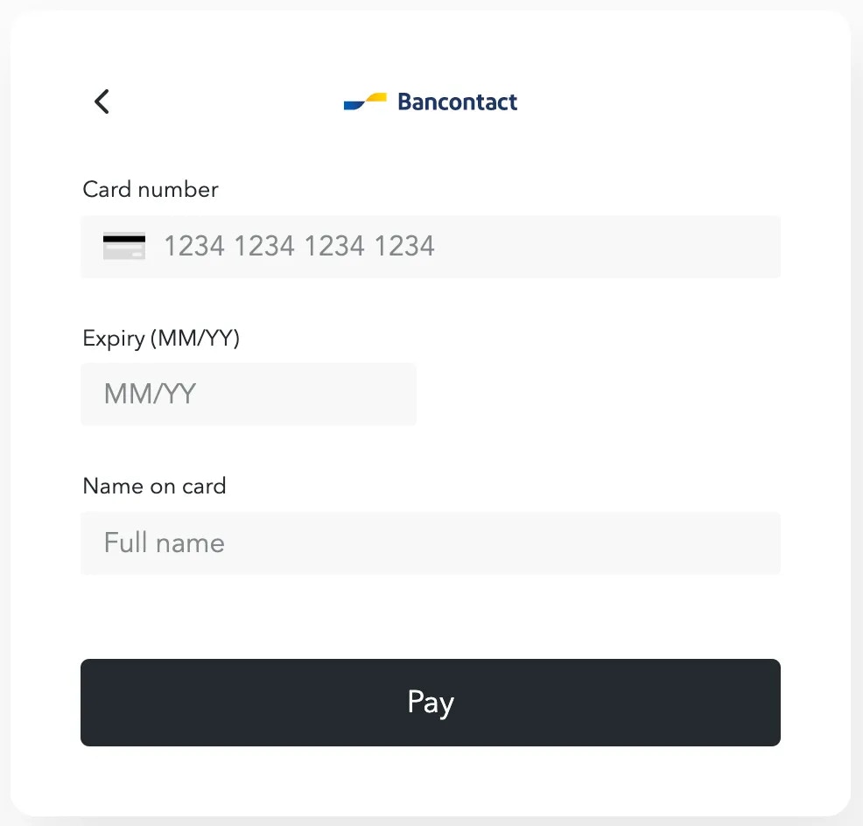Place cursor in the card digits box

click(431, 247)
